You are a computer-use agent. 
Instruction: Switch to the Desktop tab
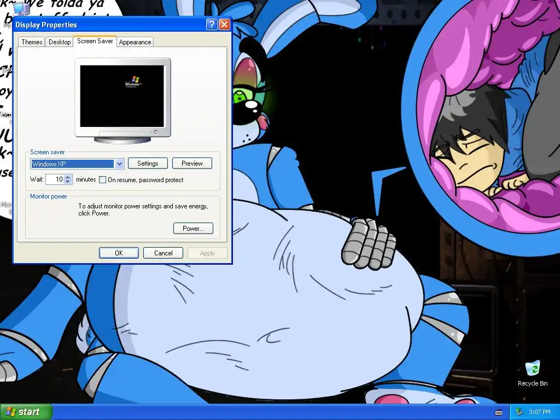pos(60,42)
